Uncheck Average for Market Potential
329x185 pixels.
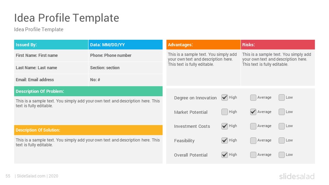coord(253,112)
